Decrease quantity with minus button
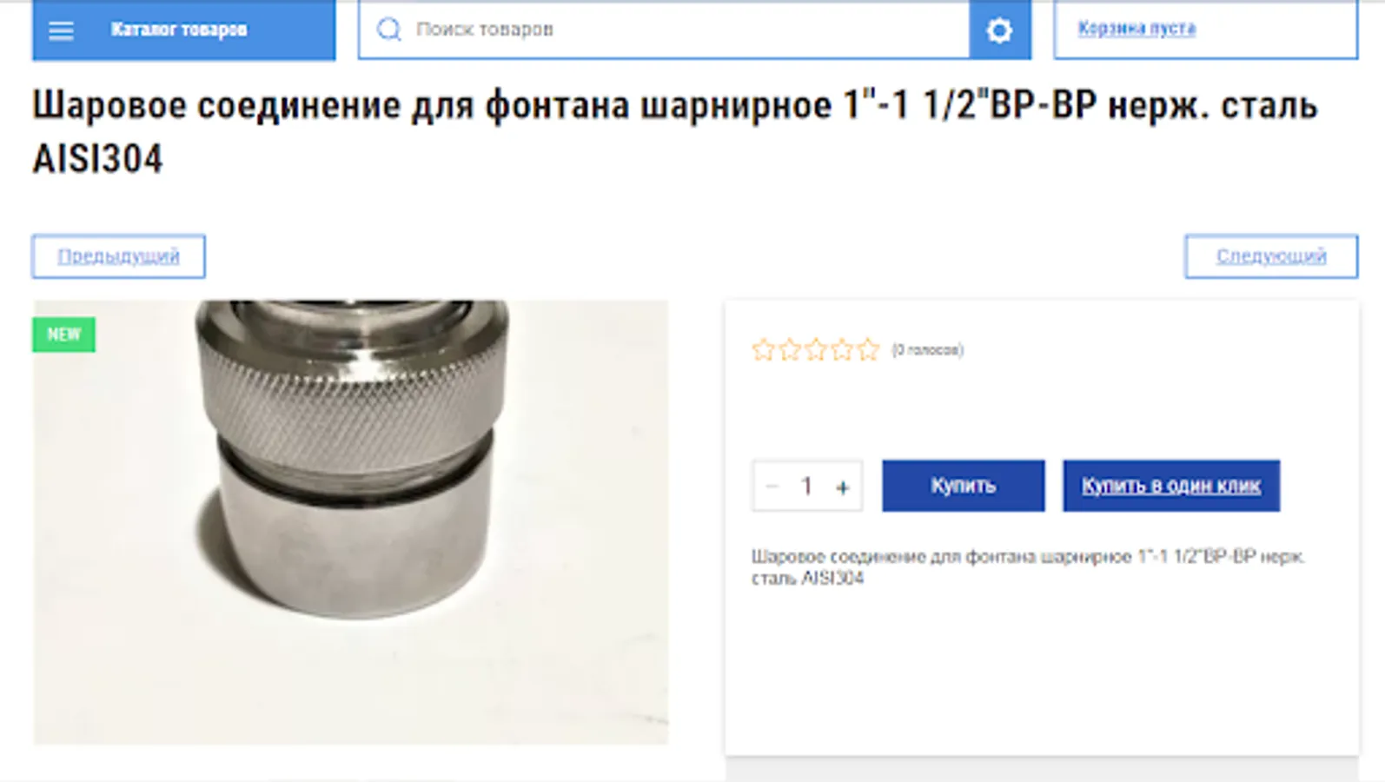 point(772,487)
